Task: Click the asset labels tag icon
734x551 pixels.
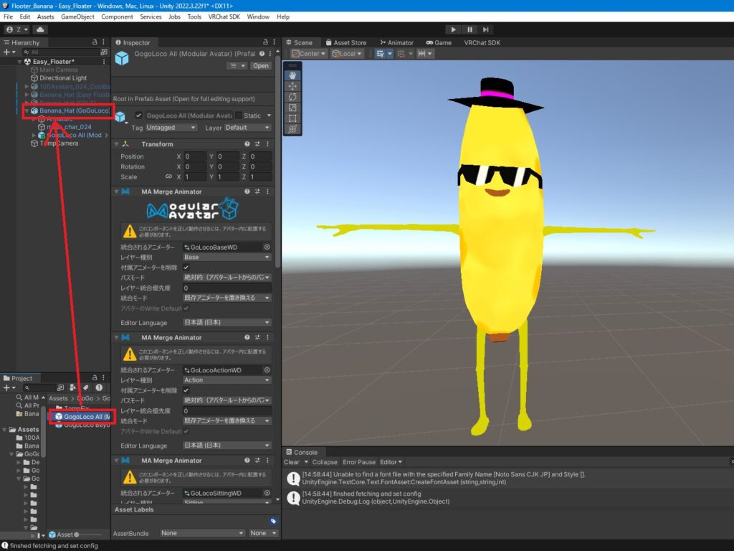Action: click(273, 522)
